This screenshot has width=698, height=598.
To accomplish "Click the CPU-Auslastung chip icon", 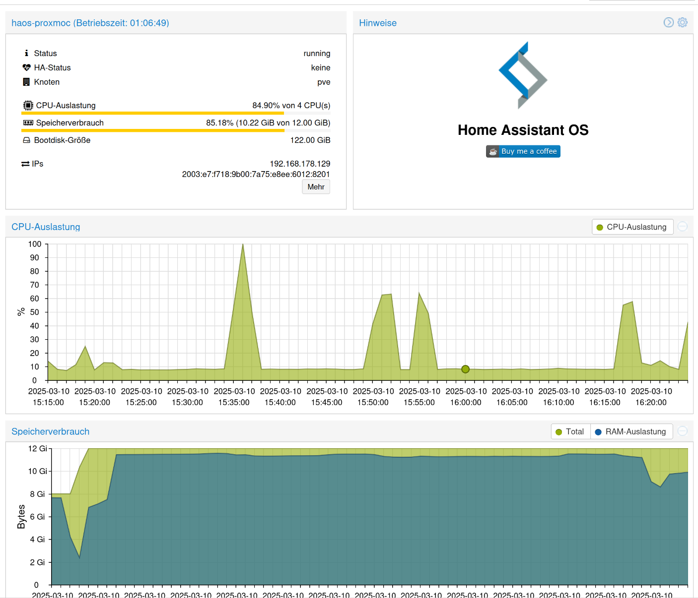I will 28,105.
